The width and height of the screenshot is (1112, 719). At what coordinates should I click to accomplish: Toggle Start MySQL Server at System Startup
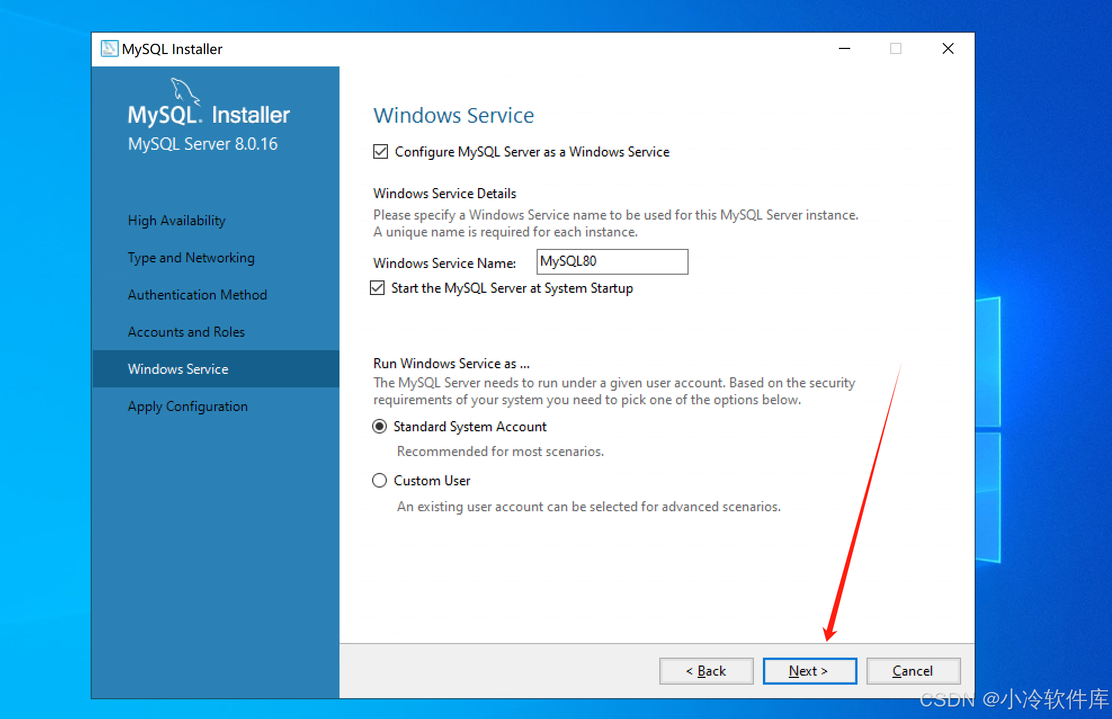click(x=377, y=288)
